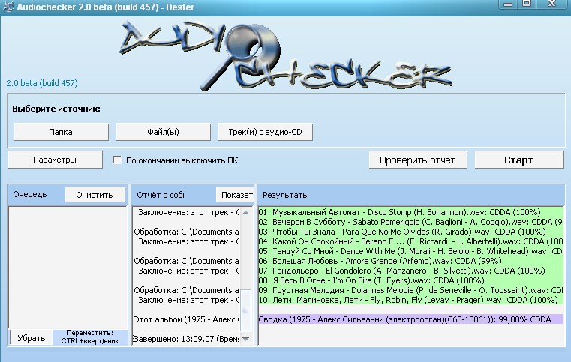Click the 'Переместить: CTRL+вверх/вниз' label
Viewport: 571px width, 362px height.
[89, 337]
